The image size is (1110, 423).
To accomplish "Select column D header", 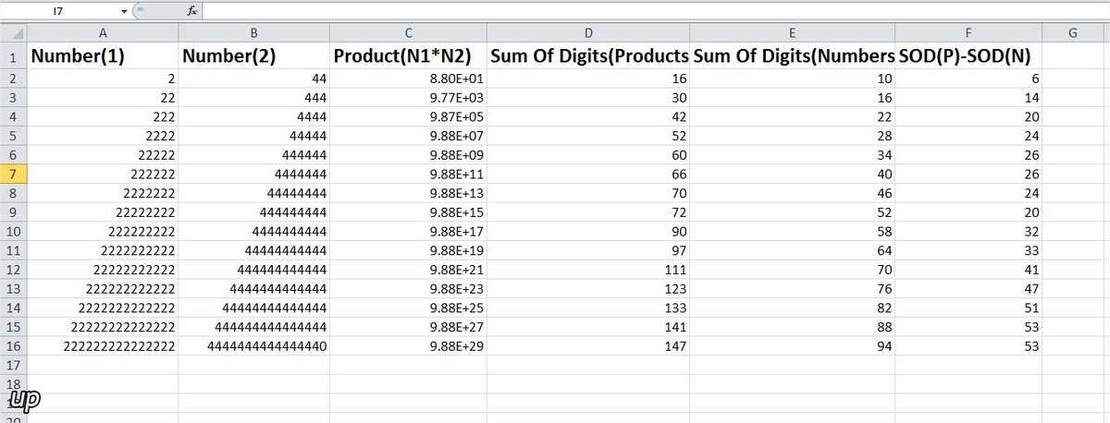I will point(587,33).
